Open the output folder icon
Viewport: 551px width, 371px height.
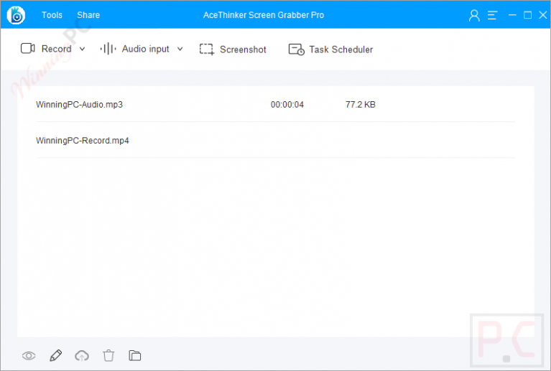(x=134, y=355)
